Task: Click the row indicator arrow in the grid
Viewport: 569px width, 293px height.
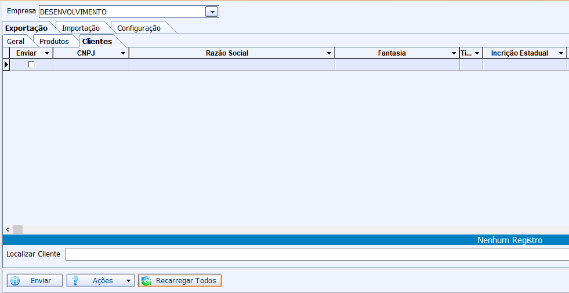Action: click(6, 65)
